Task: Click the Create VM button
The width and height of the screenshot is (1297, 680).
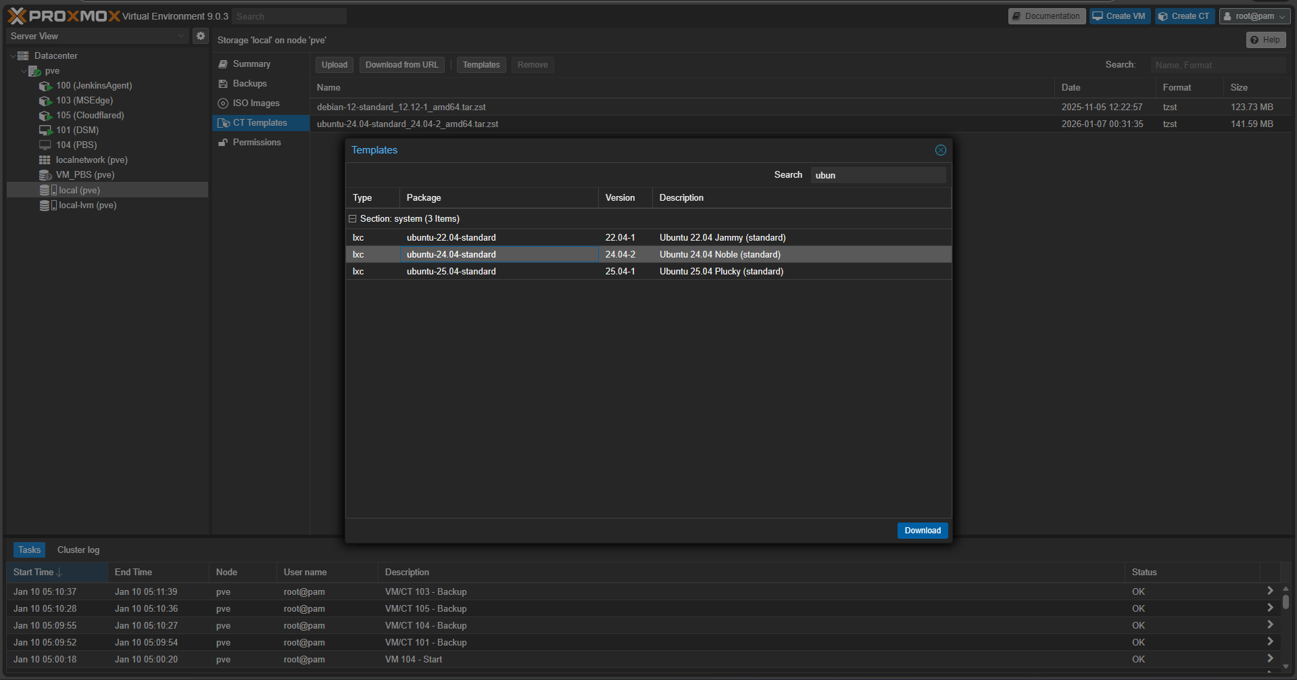Action: (x=1120, y=16)
